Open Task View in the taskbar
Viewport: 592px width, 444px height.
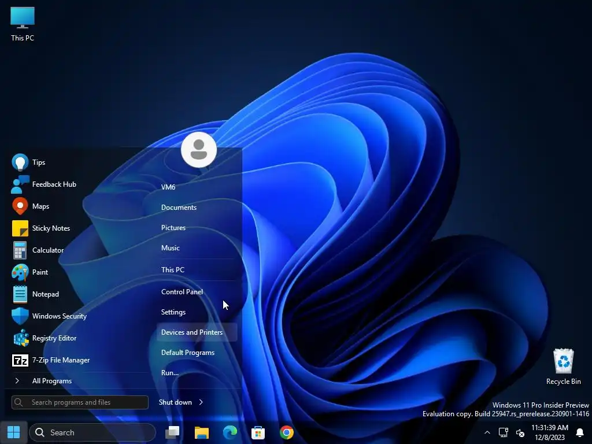click(x=172, y=432)
